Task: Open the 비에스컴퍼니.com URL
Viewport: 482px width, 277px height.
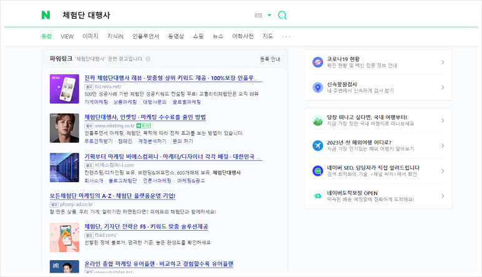Action: coord(114,165)
